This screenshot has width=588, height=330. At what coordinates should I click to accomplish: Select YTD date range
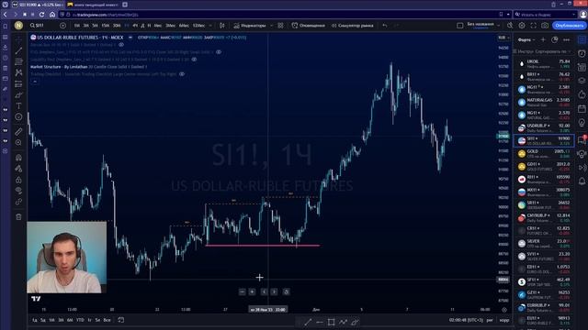[x=80, y=320]
